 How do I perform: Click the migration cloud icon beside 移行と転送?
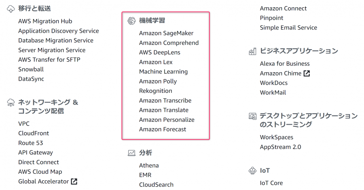click(11, 9)
